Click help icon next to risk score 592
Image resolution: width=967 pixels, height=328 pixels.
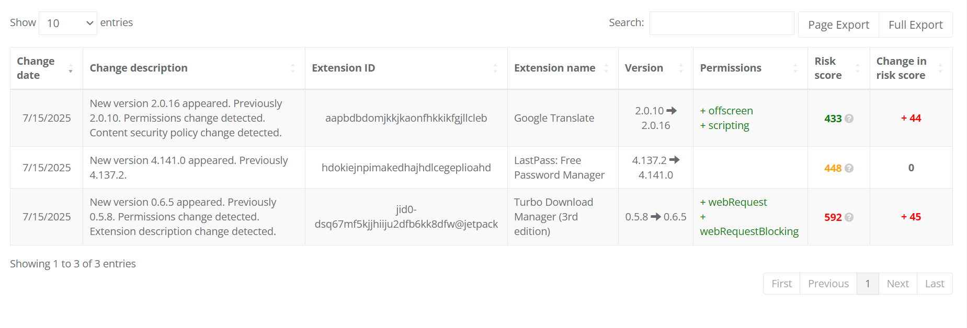[x=849, y=217]
